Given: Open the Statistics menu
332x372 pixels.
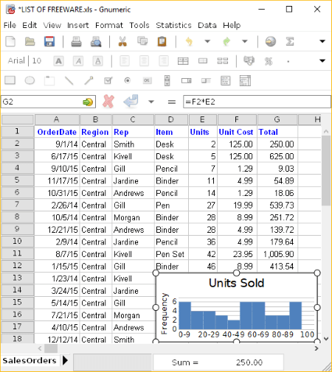Looking at the screenshot, I should (173, 25).
